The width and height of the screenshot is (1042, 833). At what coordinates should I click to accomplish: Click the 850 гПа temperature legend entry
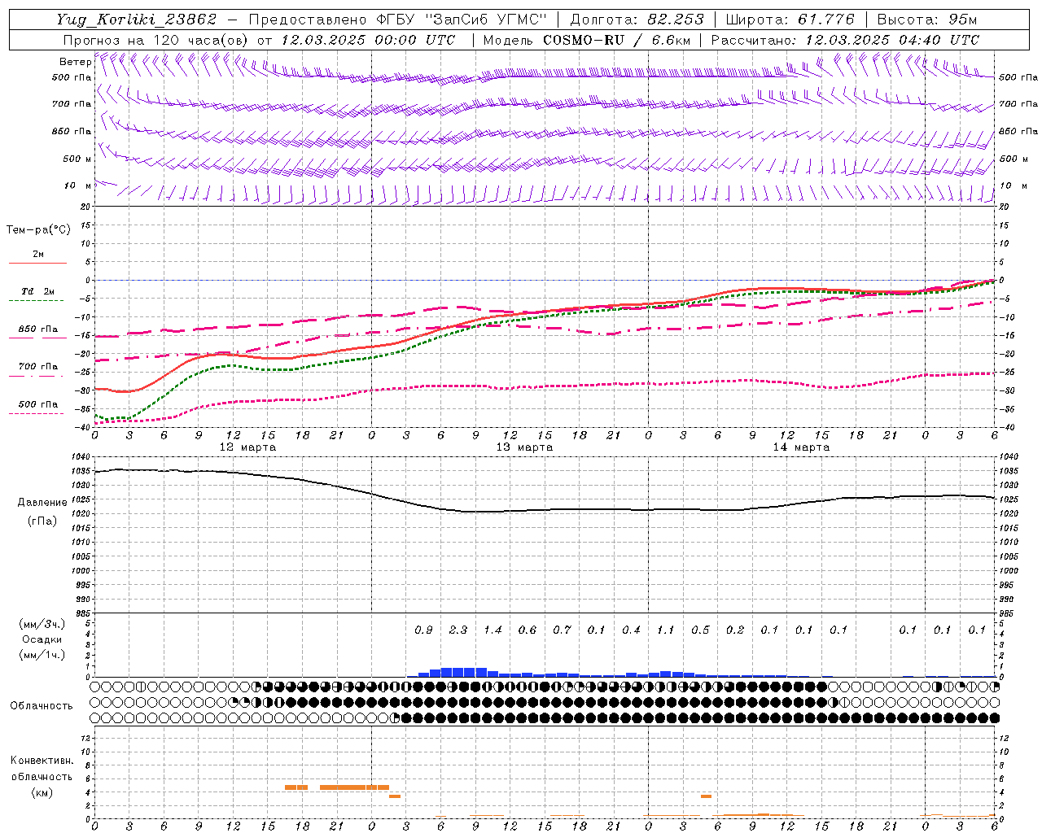(x=38, y=329)
